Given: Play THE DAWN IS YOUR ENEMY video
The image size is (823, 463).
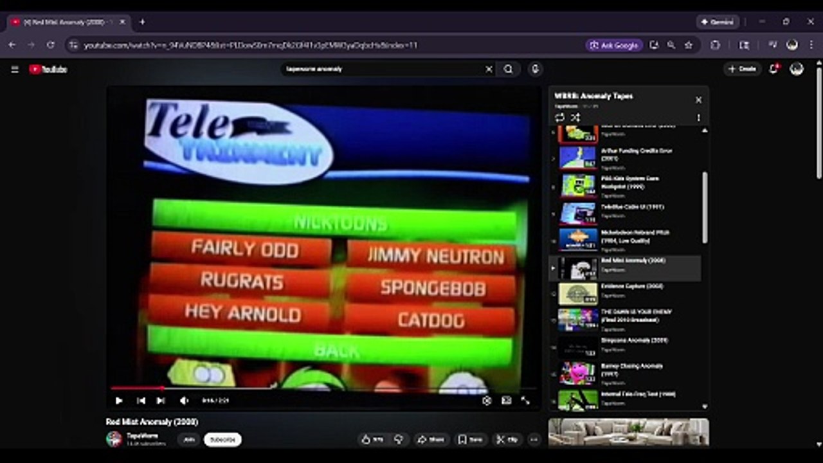Looking at the screenshot, I should (x=625, y=320).
